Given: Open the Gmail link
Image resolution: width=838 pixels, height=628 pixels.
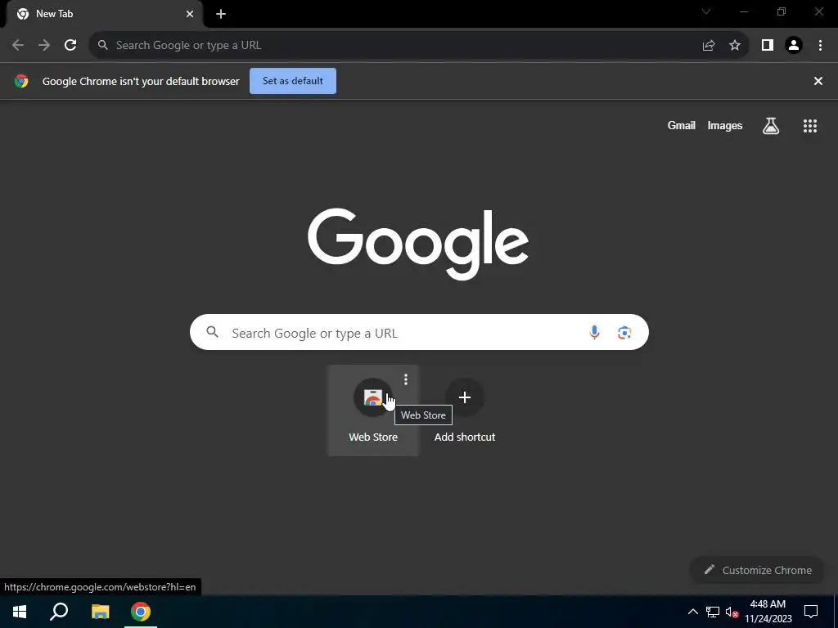Looking at the screenshot, I should [x=682, y=125].
